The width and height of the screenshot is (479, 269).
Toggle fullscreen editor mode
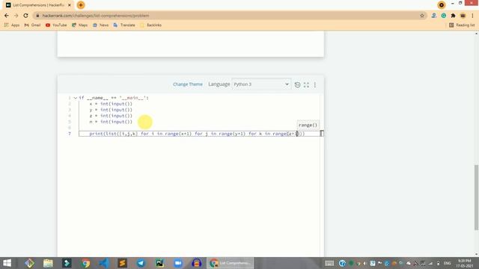point(306,84)
